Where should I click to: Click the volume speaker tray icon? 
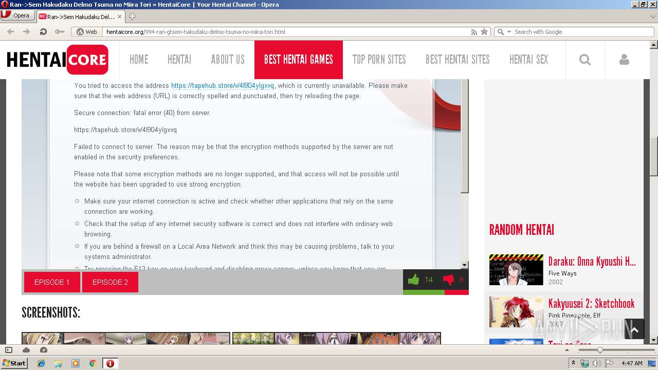[x=596, y=363]
